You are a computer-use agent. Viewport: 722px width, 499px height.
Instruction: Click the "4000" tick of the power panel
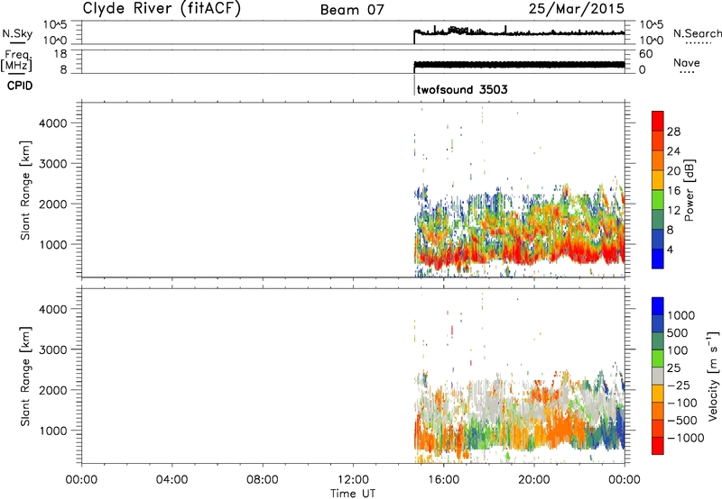[x=53, y=123]
